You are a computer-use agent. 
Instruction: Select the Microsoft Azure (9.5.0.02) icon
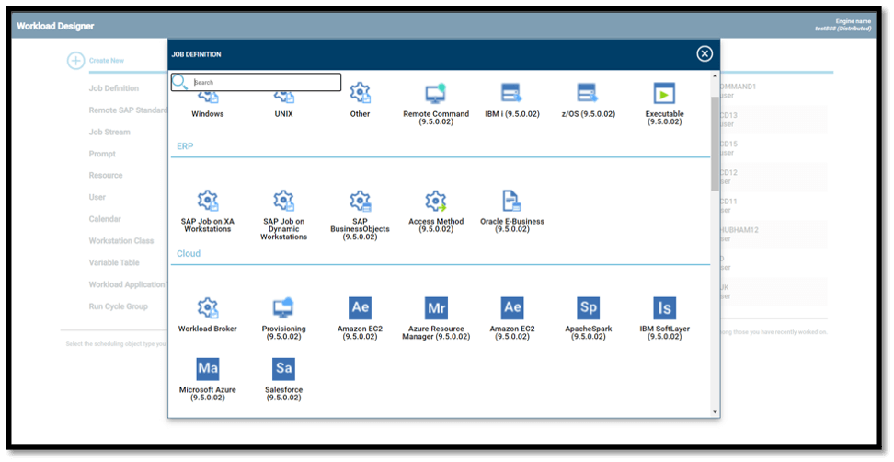click(208, 369)
